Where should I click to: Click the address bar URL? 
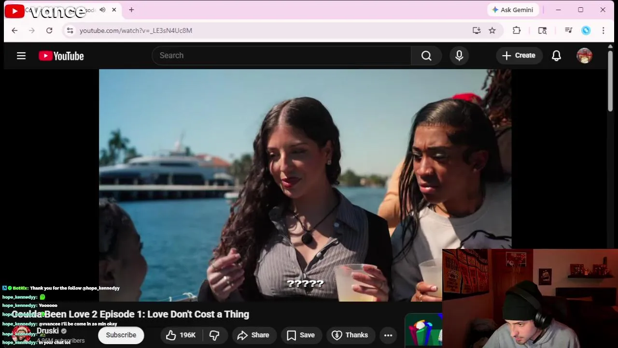click(x=136, y=30)
